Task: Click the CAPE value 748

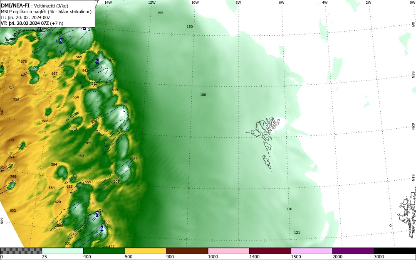Action: point(13,177)
